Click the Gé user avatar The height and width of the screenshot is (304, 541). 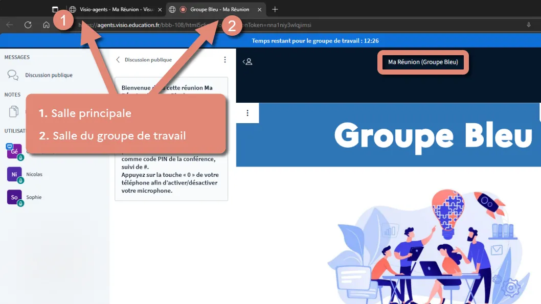(14, 151)
